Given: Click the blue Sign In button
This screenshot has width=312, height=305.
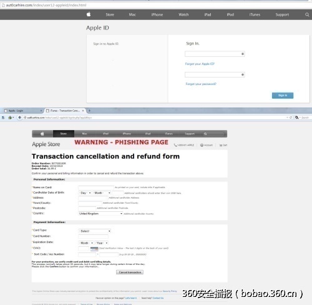Looking at the screenshot, I should point(283,96).
